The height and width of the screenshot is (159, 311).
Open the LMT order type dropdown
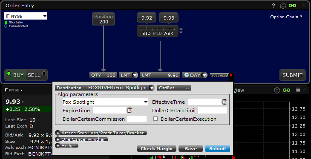click(x=129, y=75)
